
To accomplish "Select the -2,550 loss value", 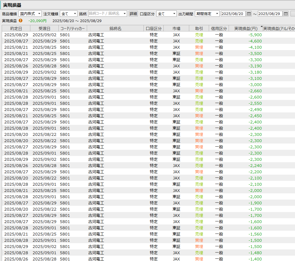I will (255, 103).
